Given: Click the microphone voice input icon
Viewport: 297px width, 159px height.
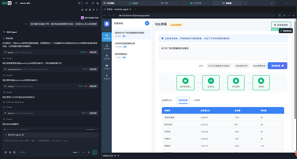Looking at the screenshot, I should (89, 152).
